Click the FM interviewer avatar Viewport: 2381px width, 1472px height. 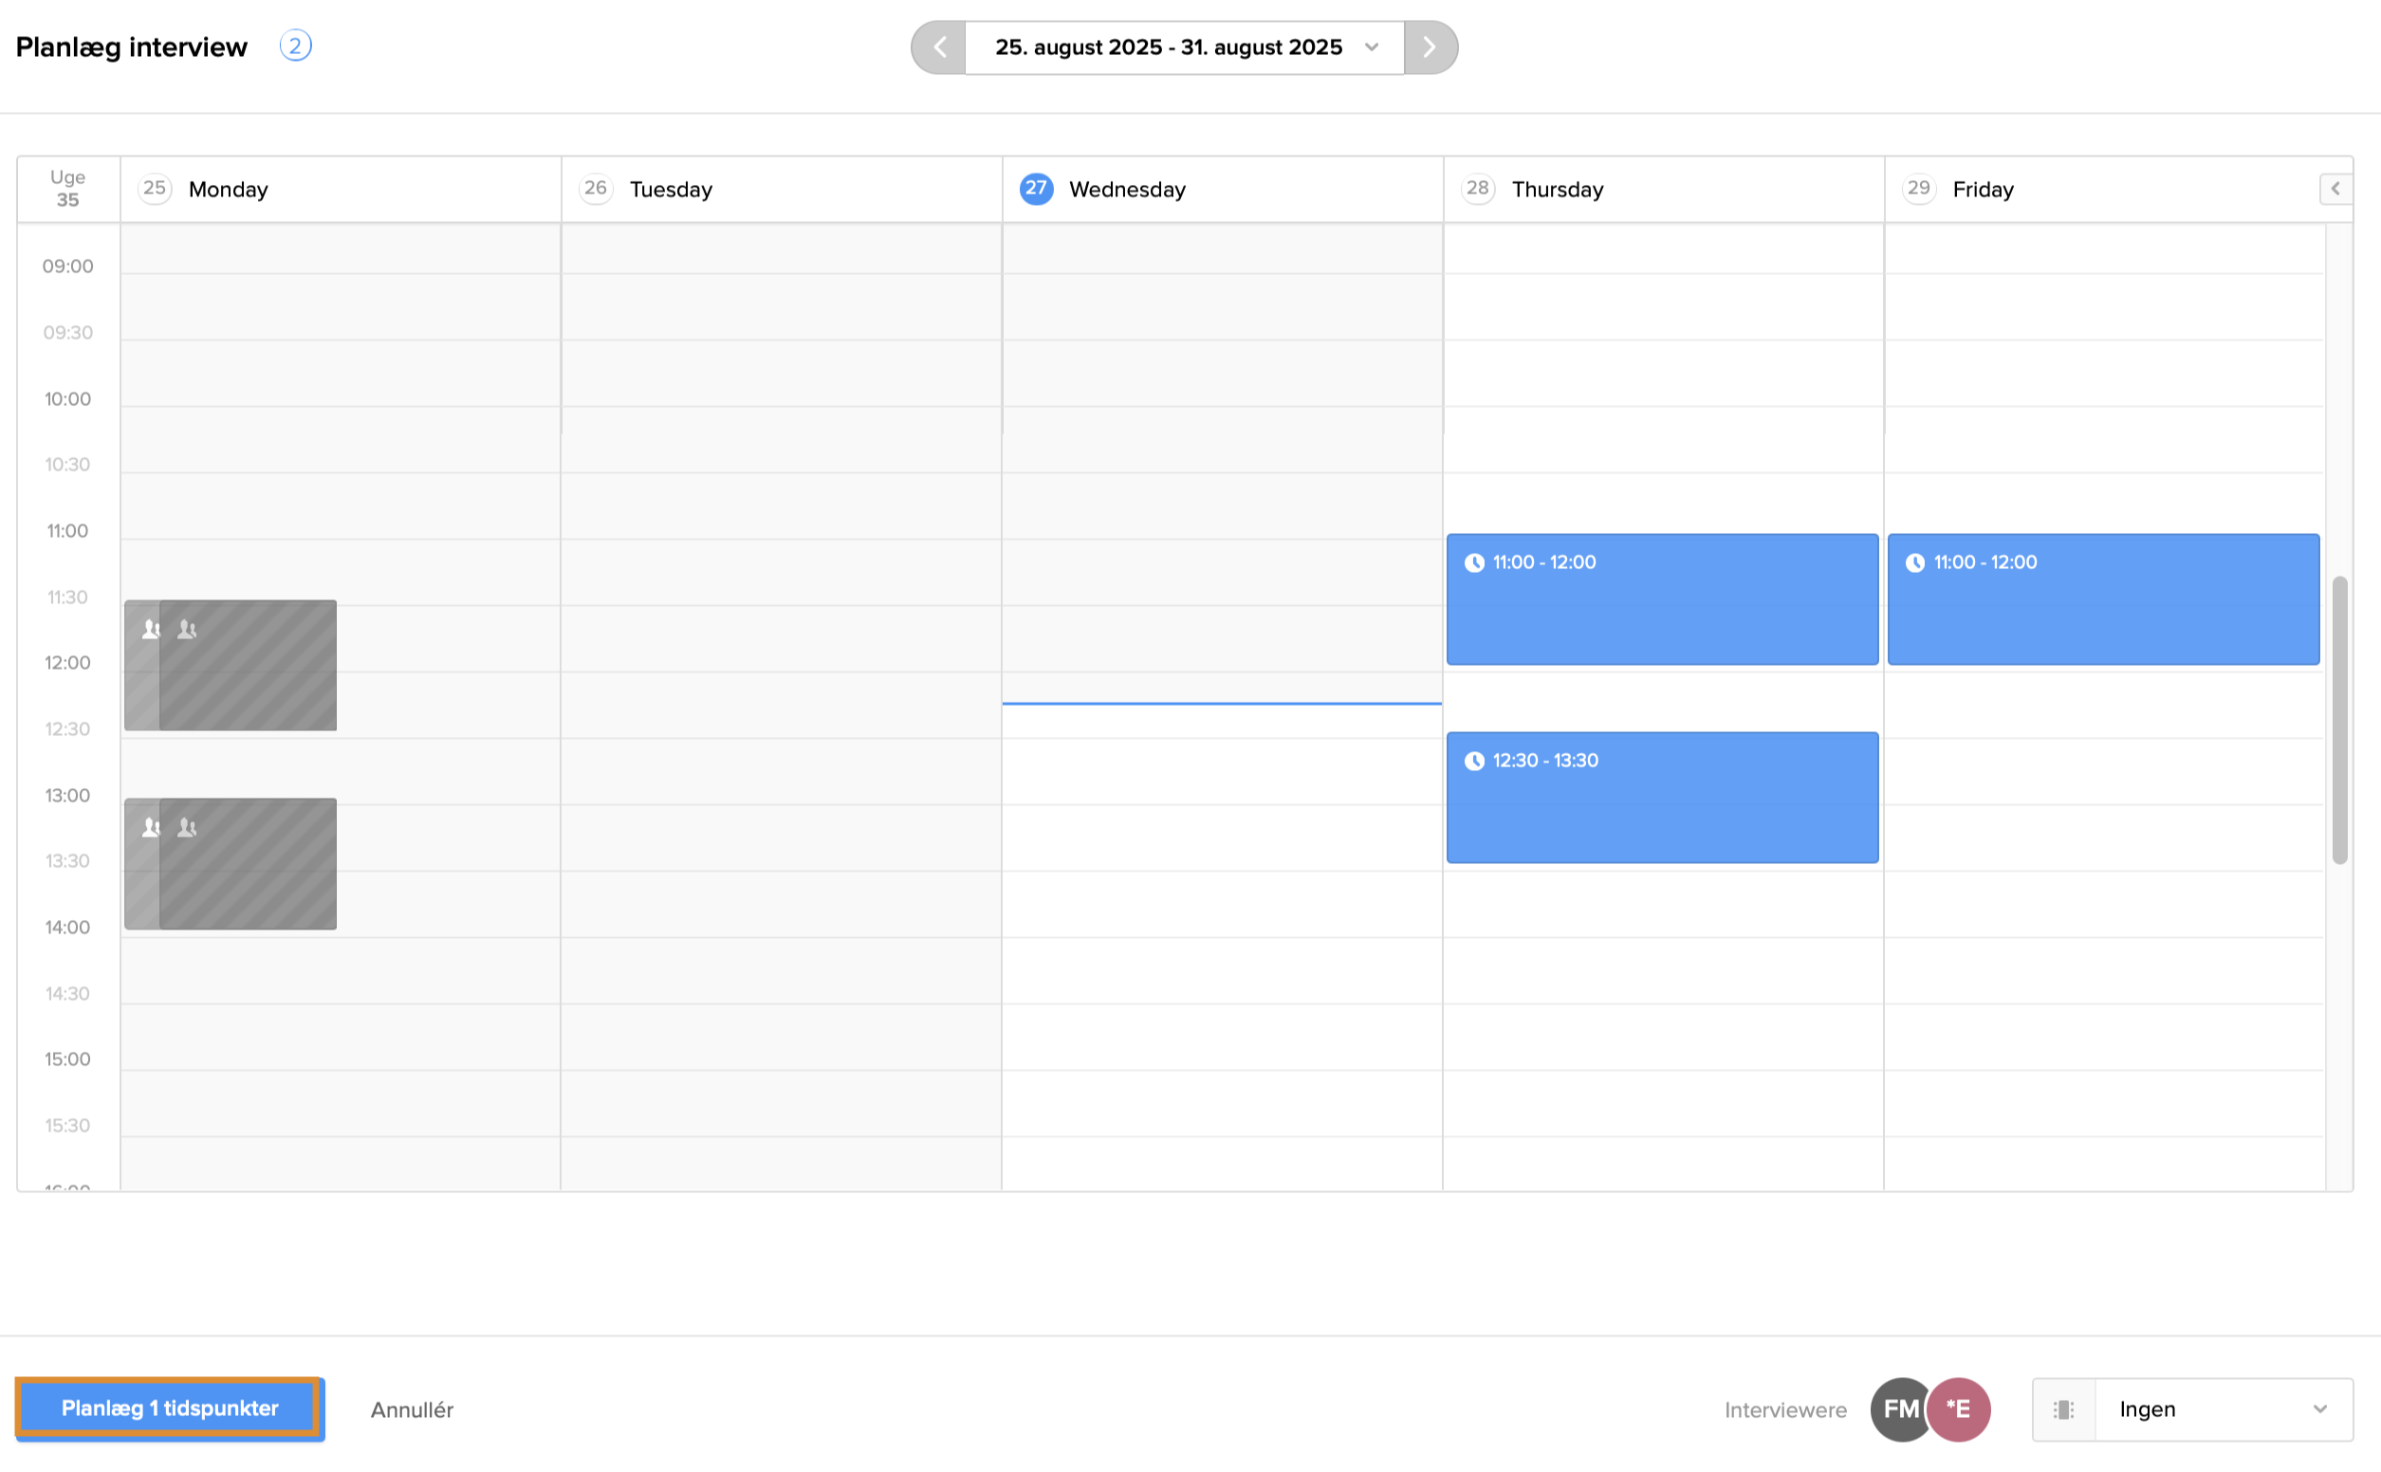click(1898, 1408)
